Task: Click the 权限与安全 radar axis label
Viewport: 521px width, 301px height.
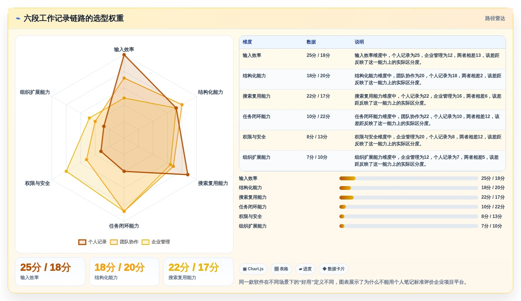Action: click(x=37, y=183)
